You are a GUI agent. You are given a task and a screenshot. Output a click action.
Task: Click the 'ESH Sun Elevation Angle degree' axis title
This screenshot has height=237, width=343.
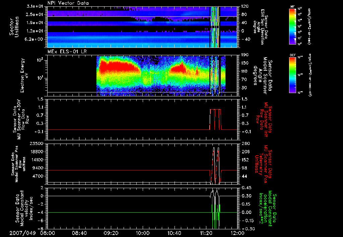click(261, 27)
